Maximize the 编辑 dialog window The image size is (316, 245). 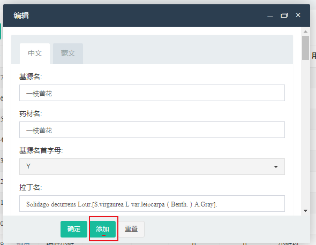coord(284,16)
